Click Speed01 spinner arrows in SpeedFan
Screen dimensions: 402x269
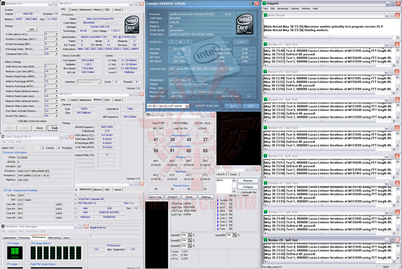pos(190,235)
